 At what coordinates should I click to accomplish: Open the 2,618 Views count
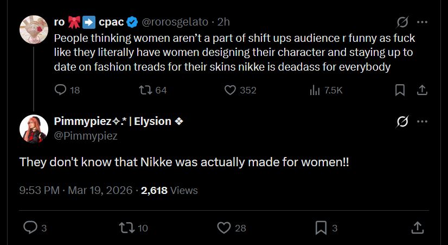pos(169,190)
